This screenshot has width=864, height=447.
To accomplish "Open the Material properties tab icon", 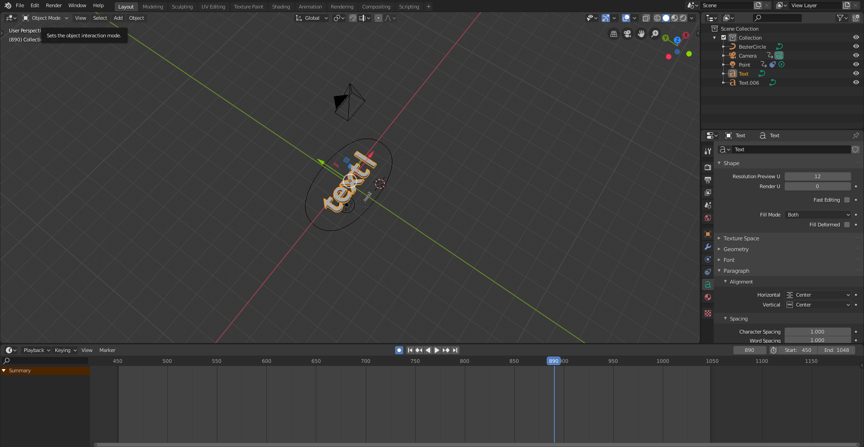I will coord(708,297).
